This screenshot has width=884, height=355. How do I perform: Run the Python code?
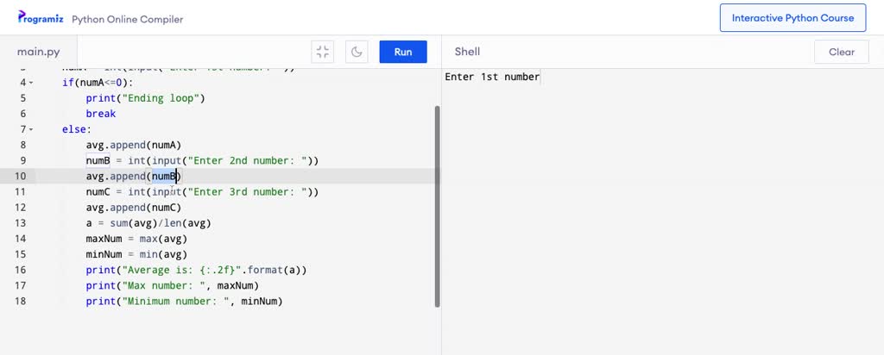point(403,52)
